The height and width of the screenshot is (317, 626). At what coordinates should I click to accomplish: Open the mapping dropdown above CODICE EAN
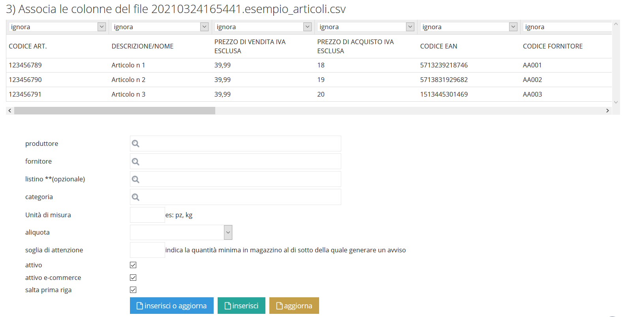(x=469, y=27)
